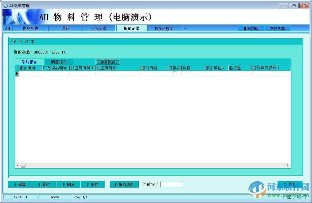Click the 所有报价 button
This screenshot has height=203, width=312.
(108, 62)
